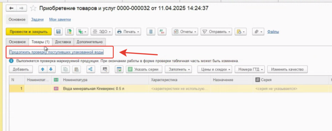
Task: Open the Дт/Кт postings icon
Action: pos(162,32)
